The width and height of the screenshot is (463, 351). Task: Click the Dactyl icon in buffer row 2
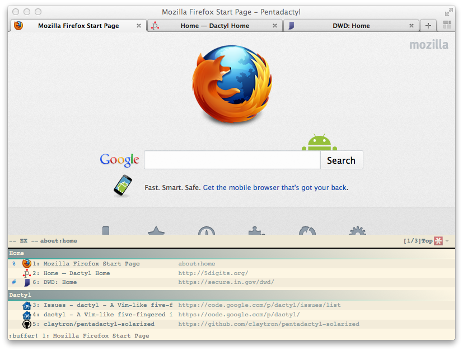(x=27, y=273)
